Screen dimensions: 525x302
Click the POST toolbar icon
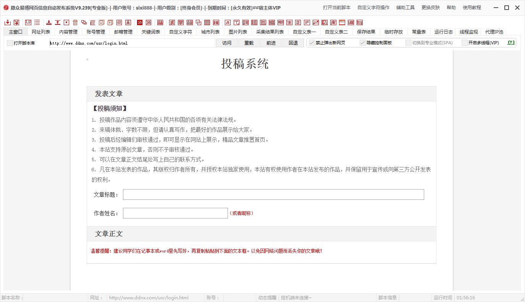point(281,22)
